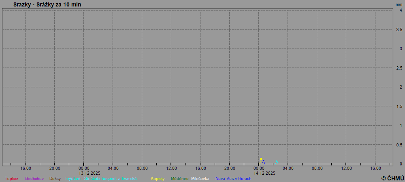Select the green Měděnec legend label

[x=179, y=178]
